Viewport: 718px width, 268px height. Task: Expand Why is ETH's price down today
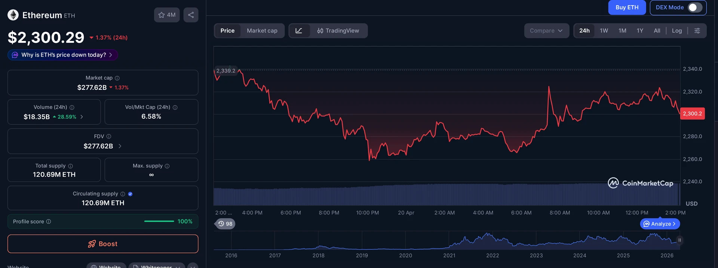[x=63, y=55]
